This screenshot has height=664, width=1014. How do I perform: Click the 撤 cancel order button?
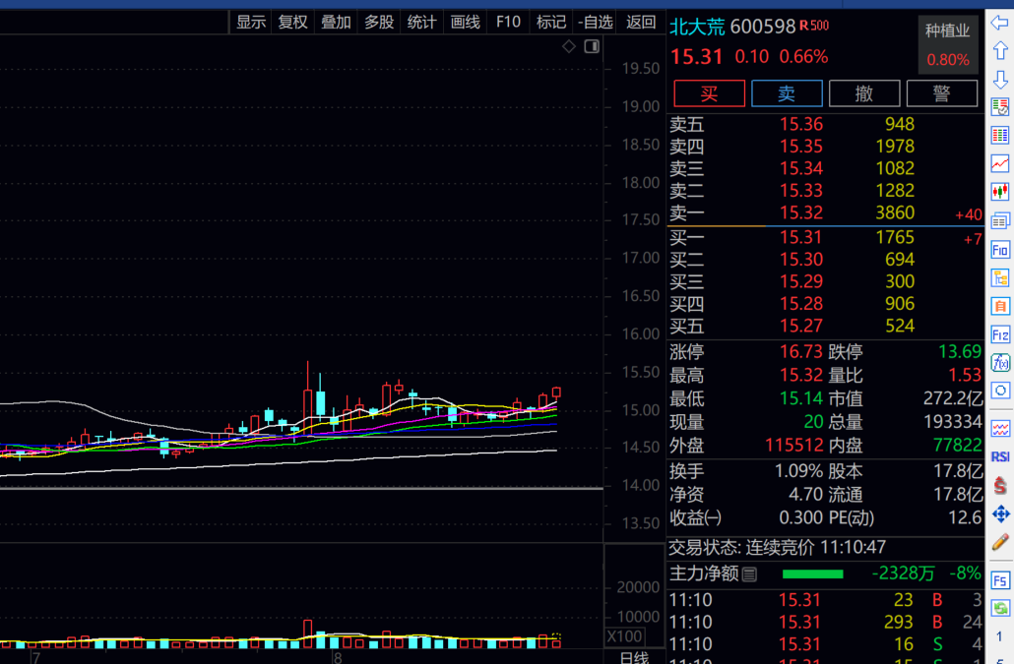864,93
